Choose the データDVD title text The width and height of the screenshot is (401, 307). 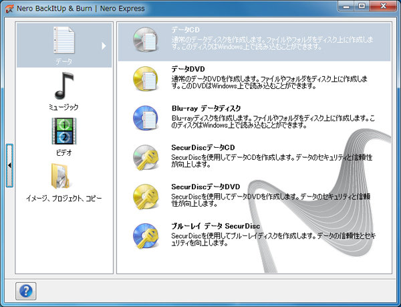(x=188, y=69)
